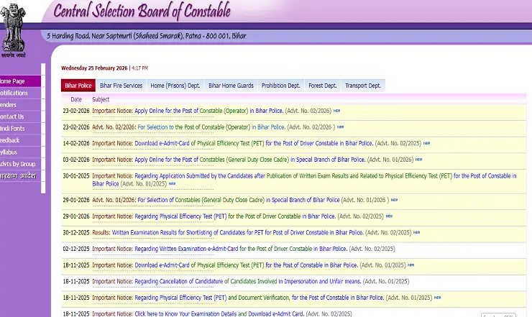The height and width of the screenshot is (317, 532).
Task: Select the Transport Dept. tab
Action: (363, 86)
